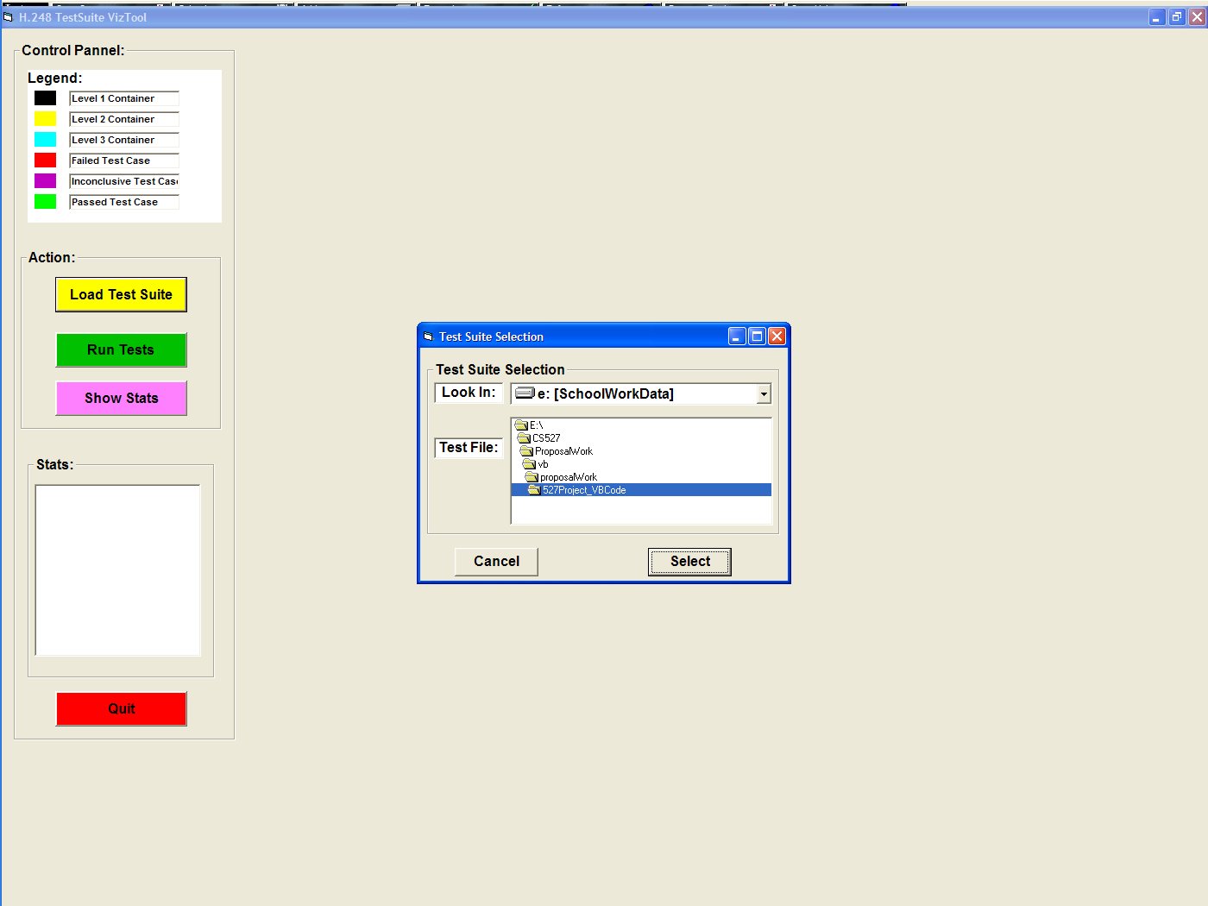This screenshot has height=906, width=1208.
Task: Click the e: drive icon in Look In
Action: coord(525,393)
